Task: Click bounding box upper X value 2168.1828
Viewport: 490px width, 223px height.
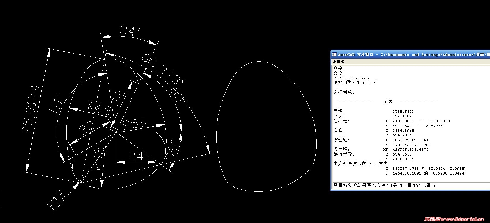Action: (439, 121)
